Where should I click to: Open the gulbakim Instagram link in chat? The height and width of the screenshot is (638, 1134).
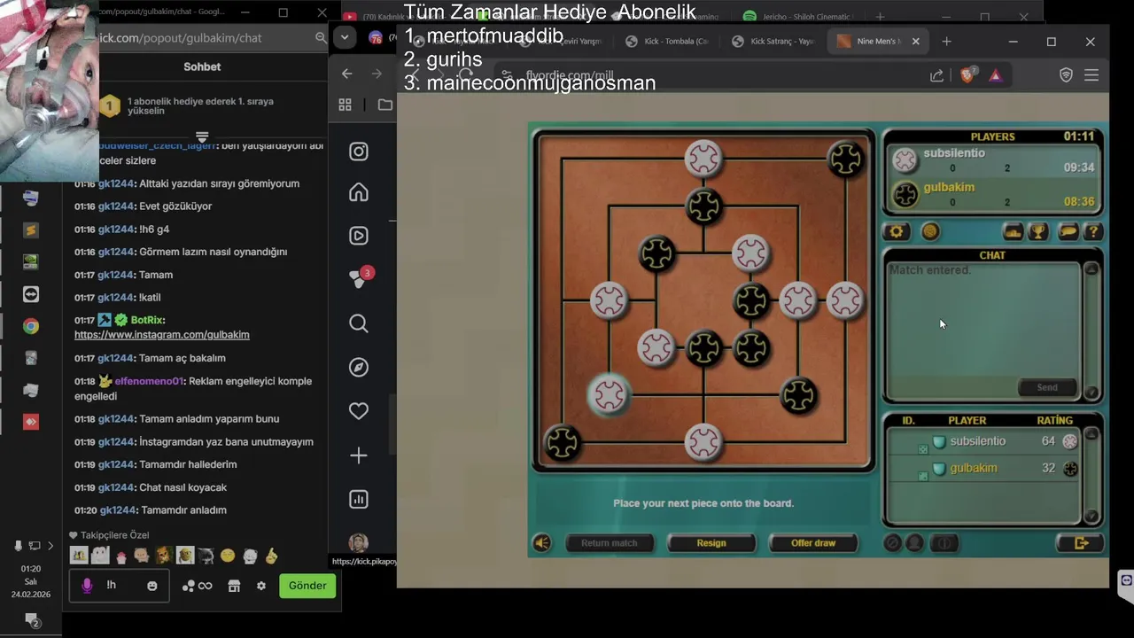pyautogui.click(x=162, y=335)
